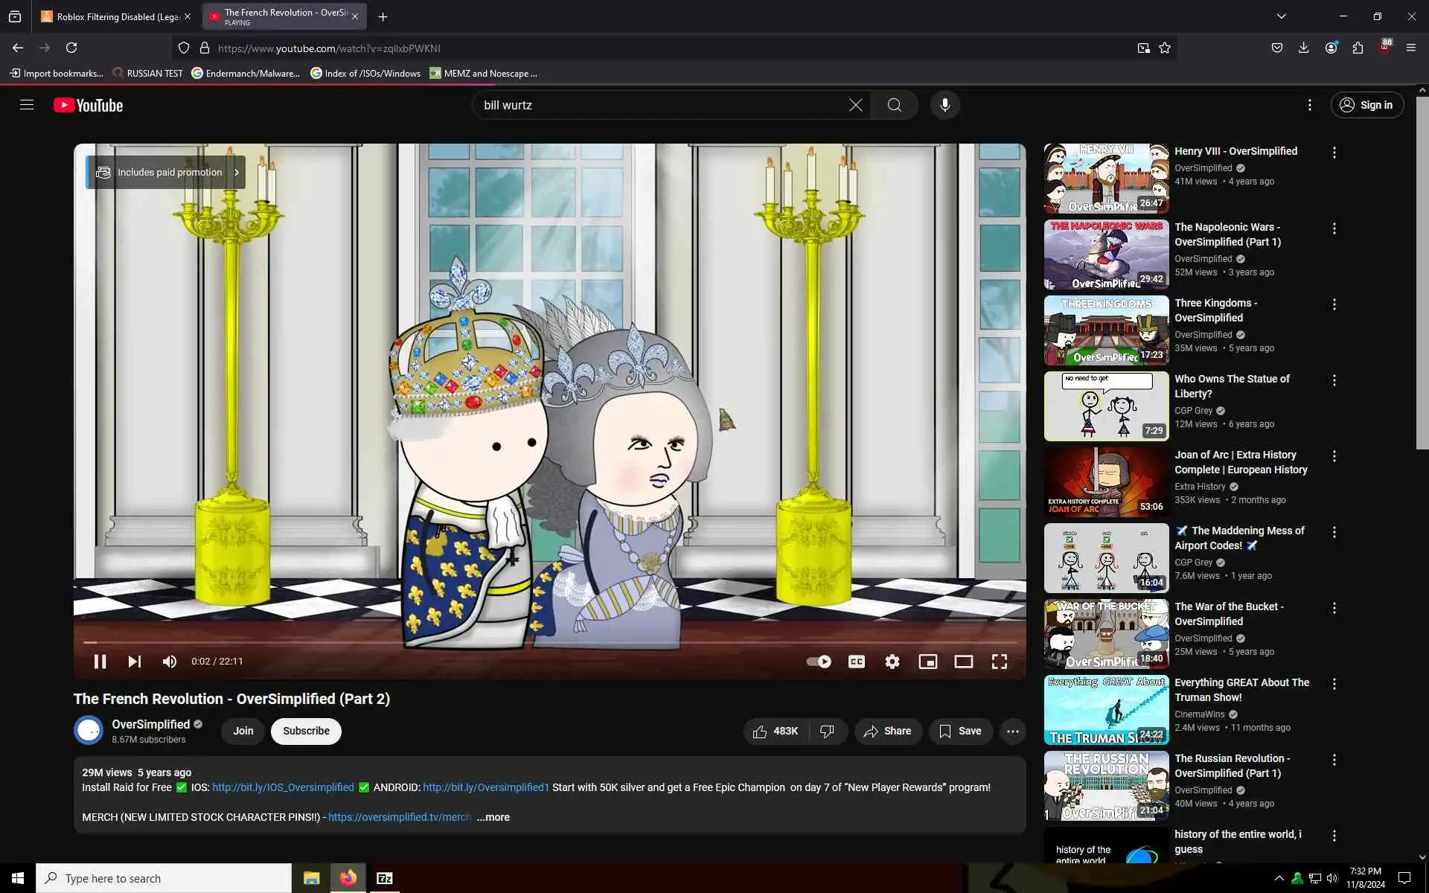
Task: Dislike this video
Action: click(827, 732)
